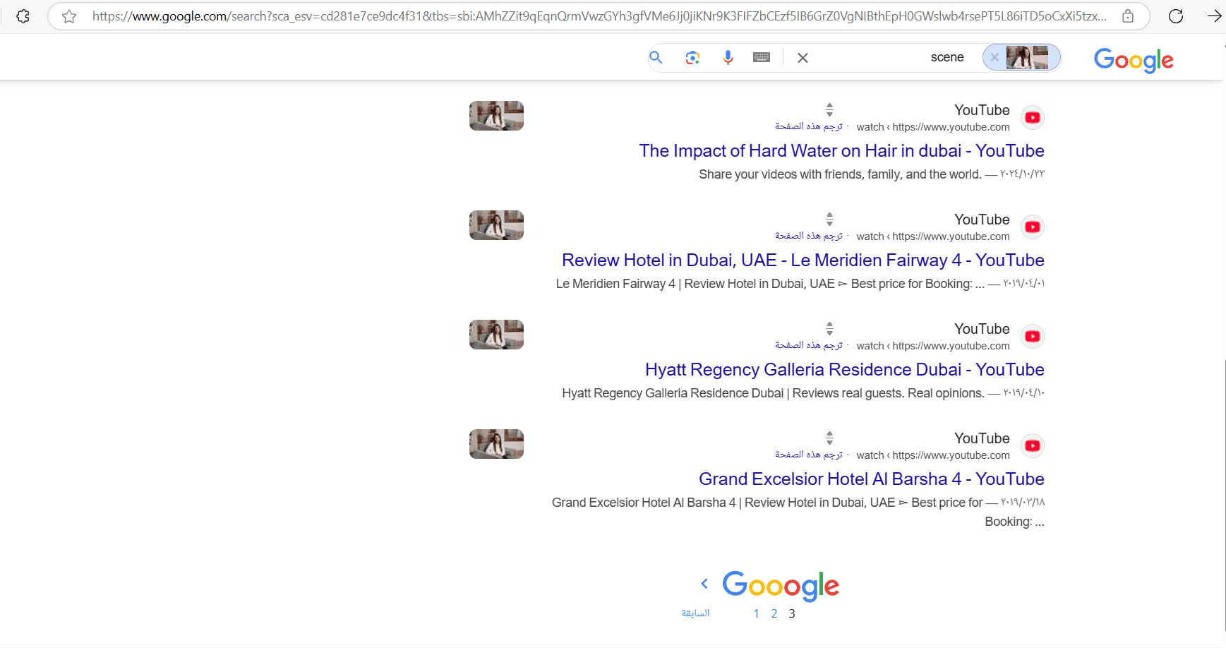Click up-down arrows icon on Hyatt Regency result
The width and height of the screenshot is (1226, 648).
click(x=830, y=328)
